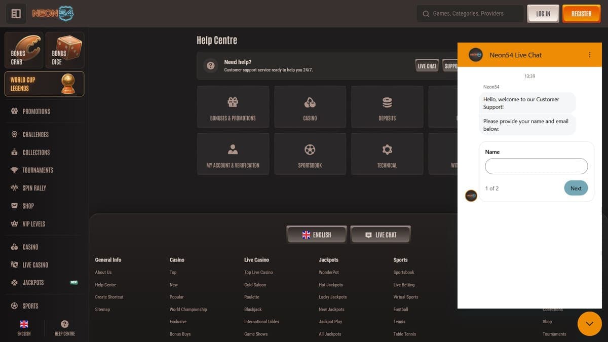This screenshot has height=342, width=608.
Task: Open Table Tennis footer link
Action: (405, 334)
